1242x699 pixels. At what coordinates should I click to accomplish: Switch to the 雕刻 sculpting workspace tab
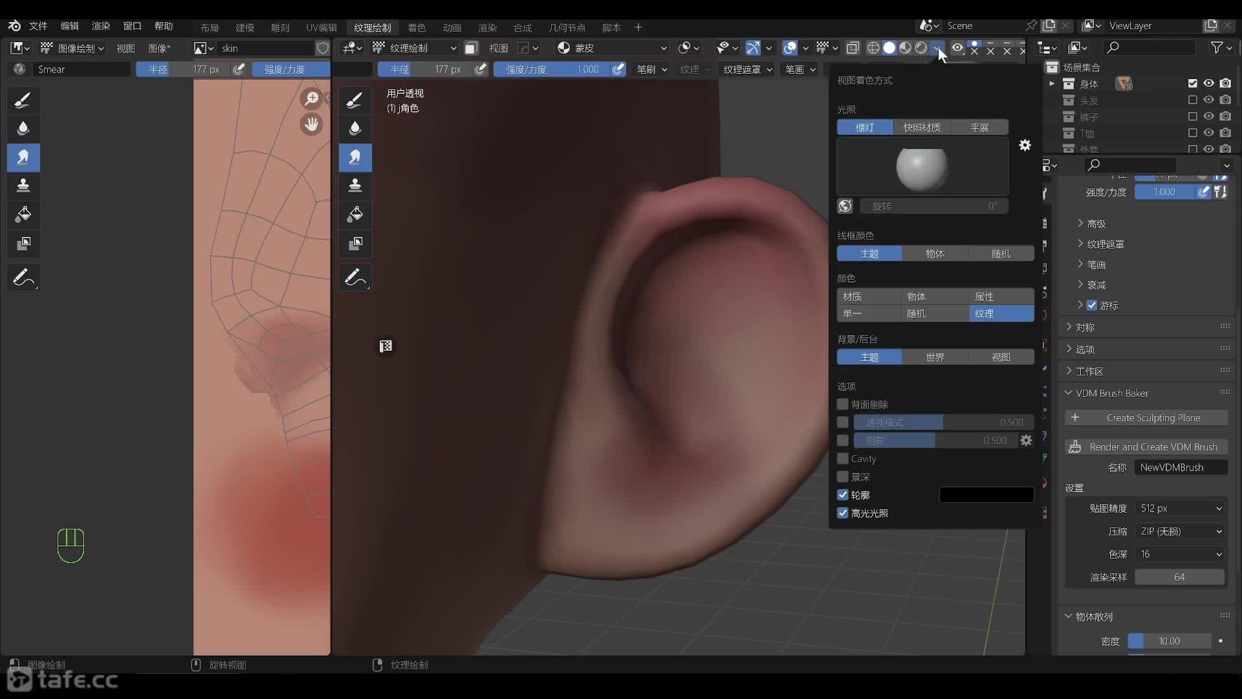280,27
